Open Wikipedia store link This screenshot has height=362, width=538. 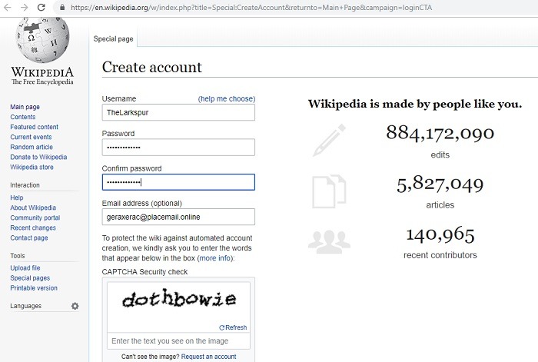click(x=32, y=167)
